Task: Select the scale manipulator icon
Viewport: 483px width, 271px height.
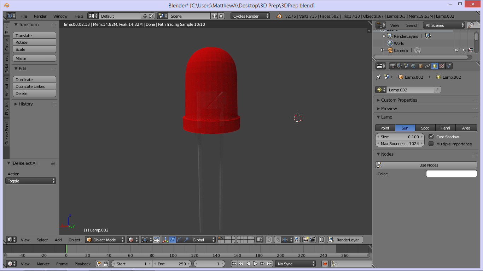Action: pos(186,240)
